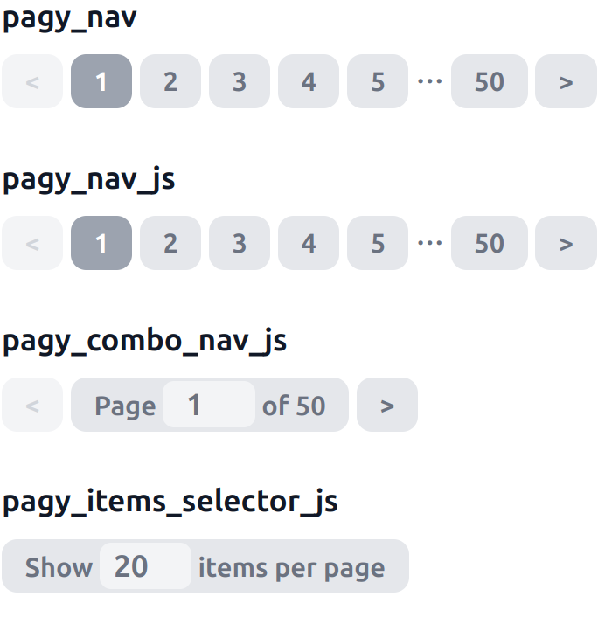The image size is (605, 638).
Task: Click previous arrow in pagy_combo_nav_js
Action: 32,405
